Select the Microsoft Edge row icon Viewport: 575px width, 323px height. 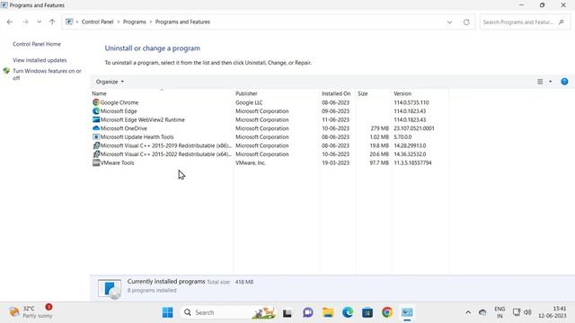[96, 111]
